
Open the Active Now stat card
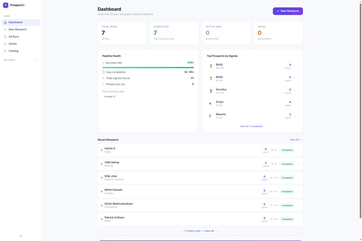click(226, 33)
